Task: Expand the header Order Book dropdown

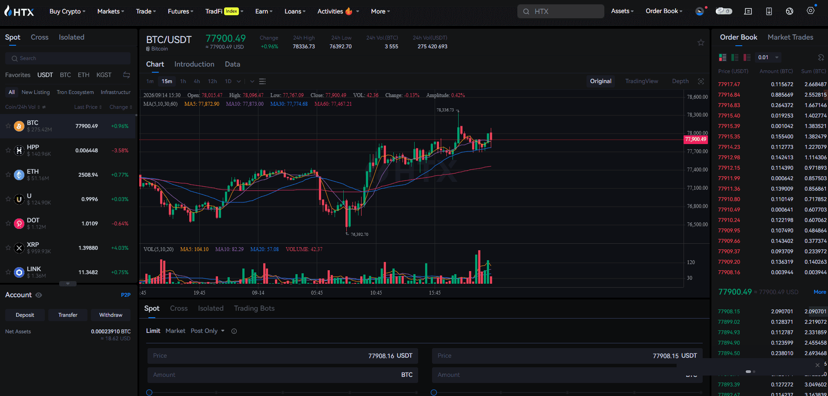Action: (x=664, y=11)
